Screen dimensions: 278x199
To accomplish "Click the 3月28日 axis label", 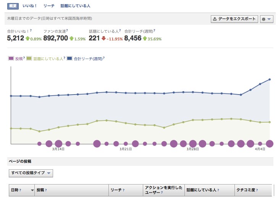I will (x=193, y=149).
